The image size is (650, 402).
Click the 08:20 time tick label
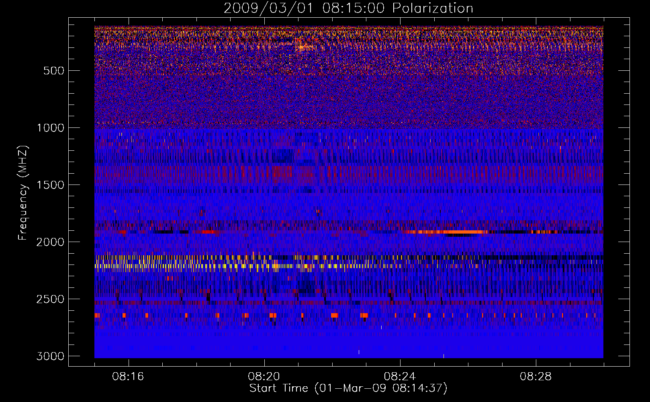click(x=264, y=377)
